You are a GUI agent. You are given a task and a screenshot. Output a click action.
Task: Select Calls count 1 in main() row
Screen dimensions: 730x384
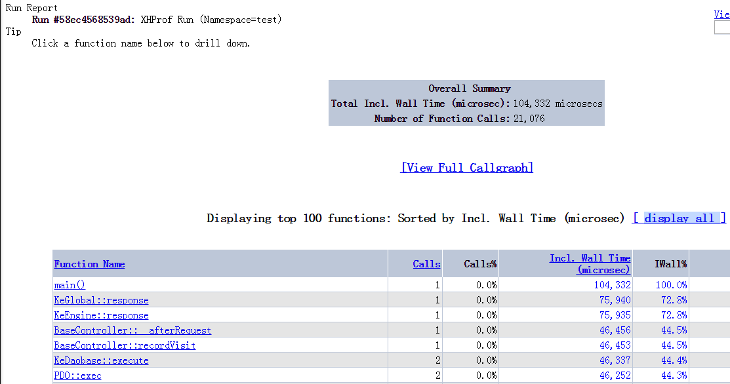click(437, 285)
